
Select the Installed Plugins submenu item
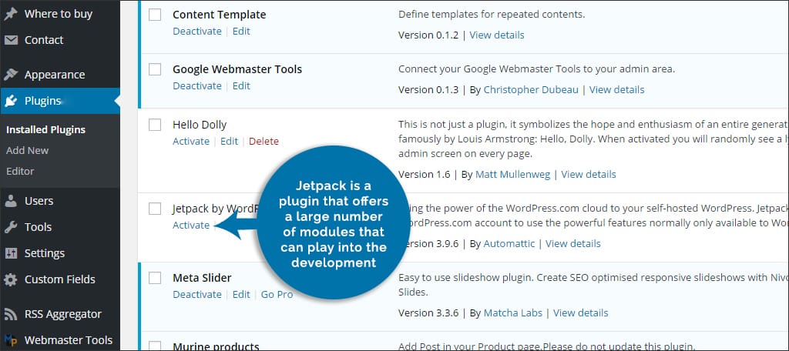(x=45, y=129)
